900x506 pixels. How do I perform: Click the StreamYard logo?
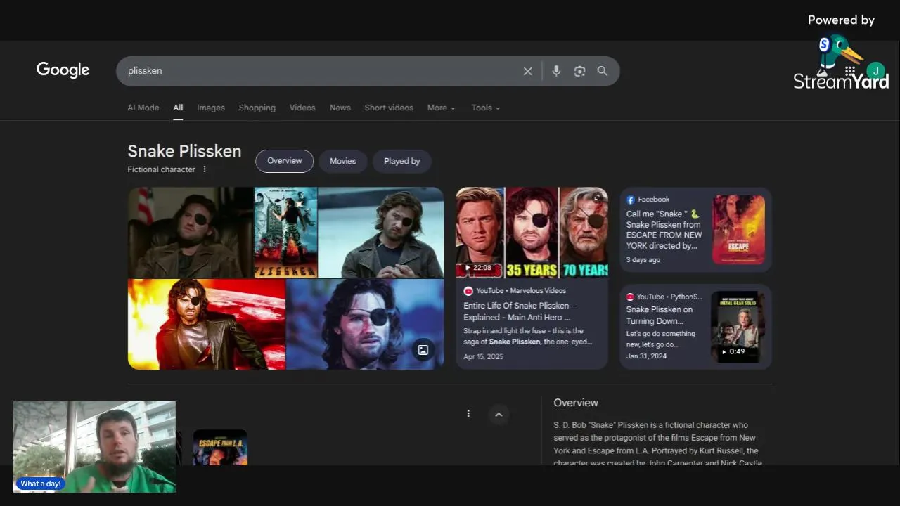[841, 63]
